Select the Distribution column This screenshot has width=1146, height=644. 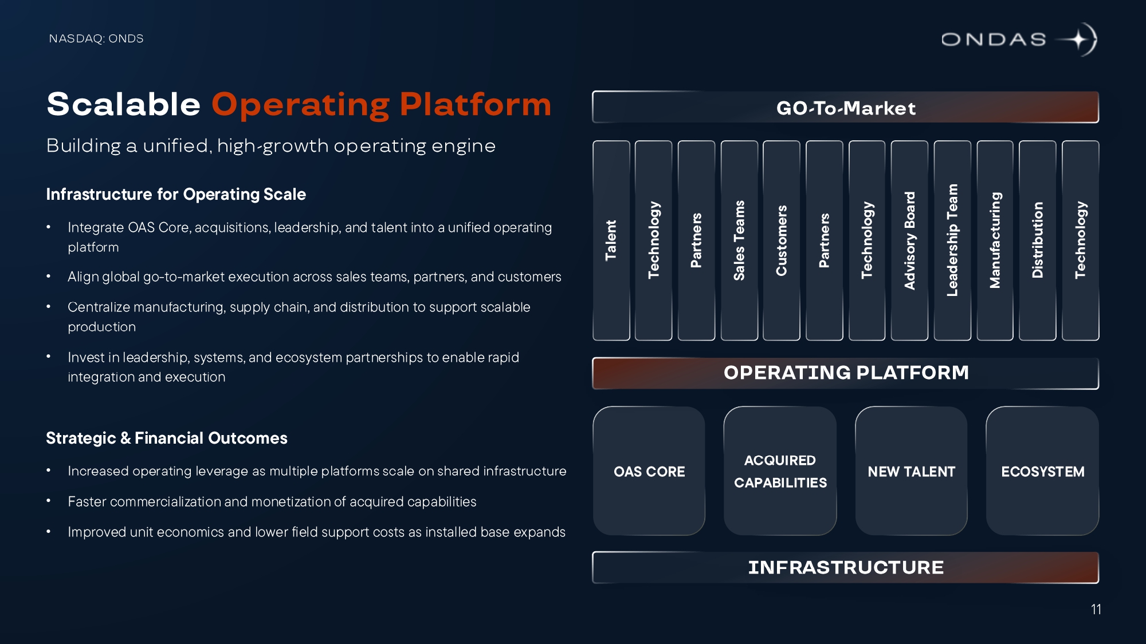tap(1038, 240)
